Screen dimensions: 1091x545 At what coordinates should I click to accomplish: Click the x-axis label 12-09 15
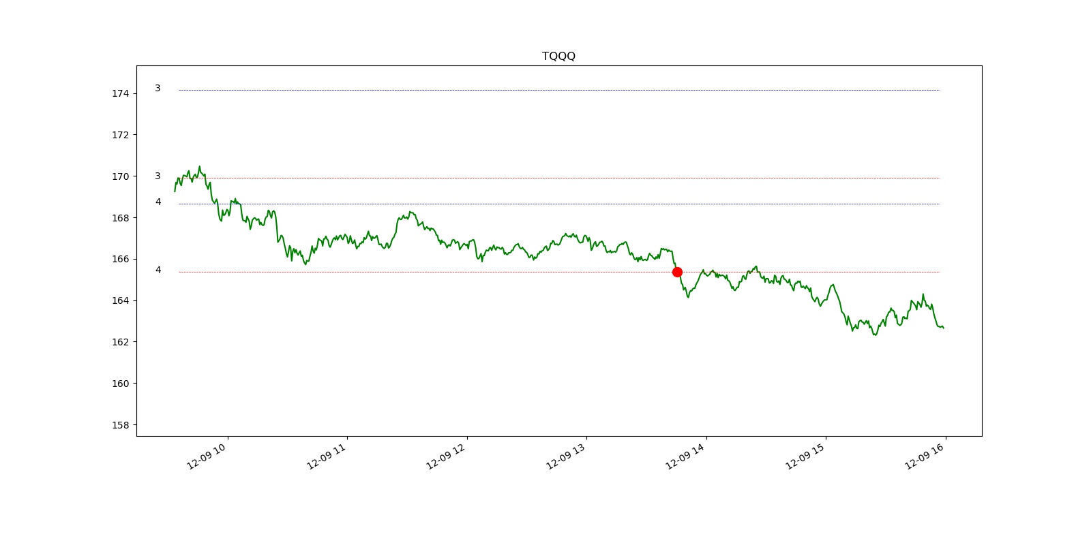click(x=805, y=456)
